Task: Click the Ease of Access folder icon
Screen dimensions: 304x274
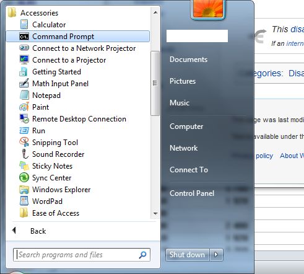Action: coord(24,213)
